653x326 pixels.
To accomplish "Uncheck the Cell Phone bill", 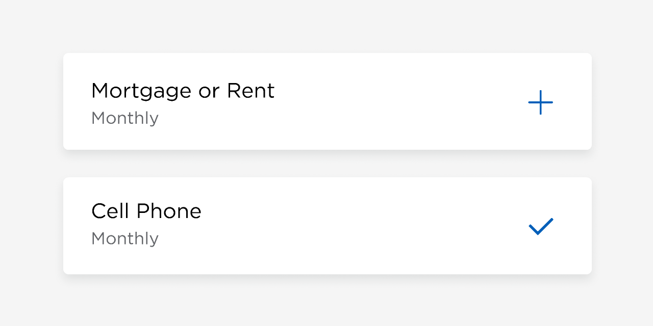I will (541, 226).
